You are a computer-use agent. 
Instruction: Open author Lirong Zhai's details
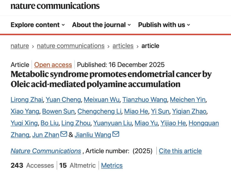27,100
